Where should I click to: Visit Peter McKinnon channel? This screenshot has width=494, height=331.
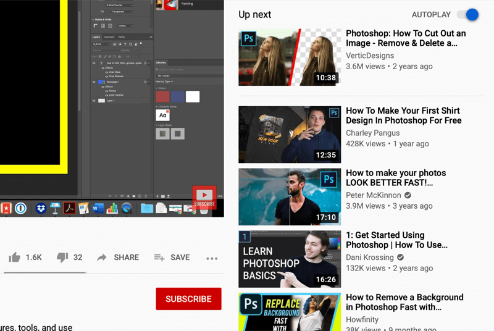pos(374,195)
